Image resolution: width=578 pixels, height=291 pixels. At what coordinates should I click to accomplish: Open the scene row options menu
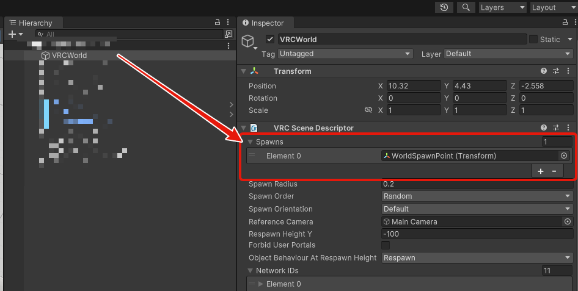click(229, 45)
